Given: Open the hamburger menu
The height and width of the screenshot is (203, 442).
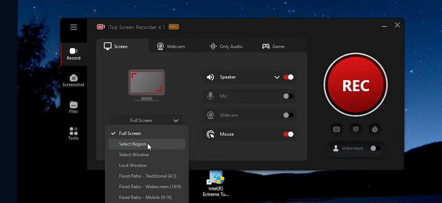Looking at the screenshot, I should [x=73, y=27].
